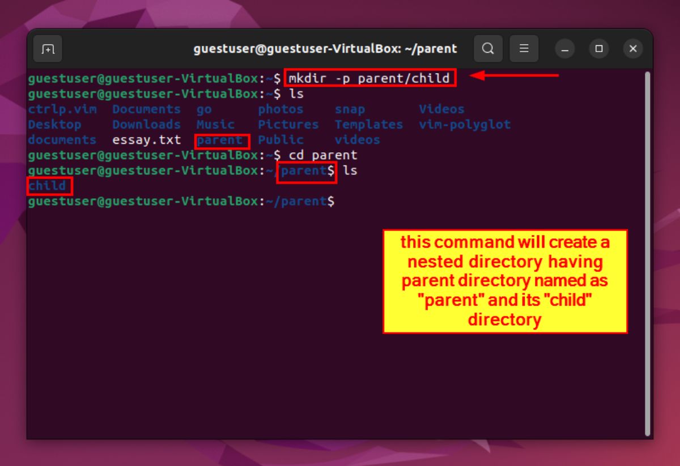Image resolution: width=680 pixels, height=466 pixels.
Task: Click the snap directory entry
Action: pos(350,109)
